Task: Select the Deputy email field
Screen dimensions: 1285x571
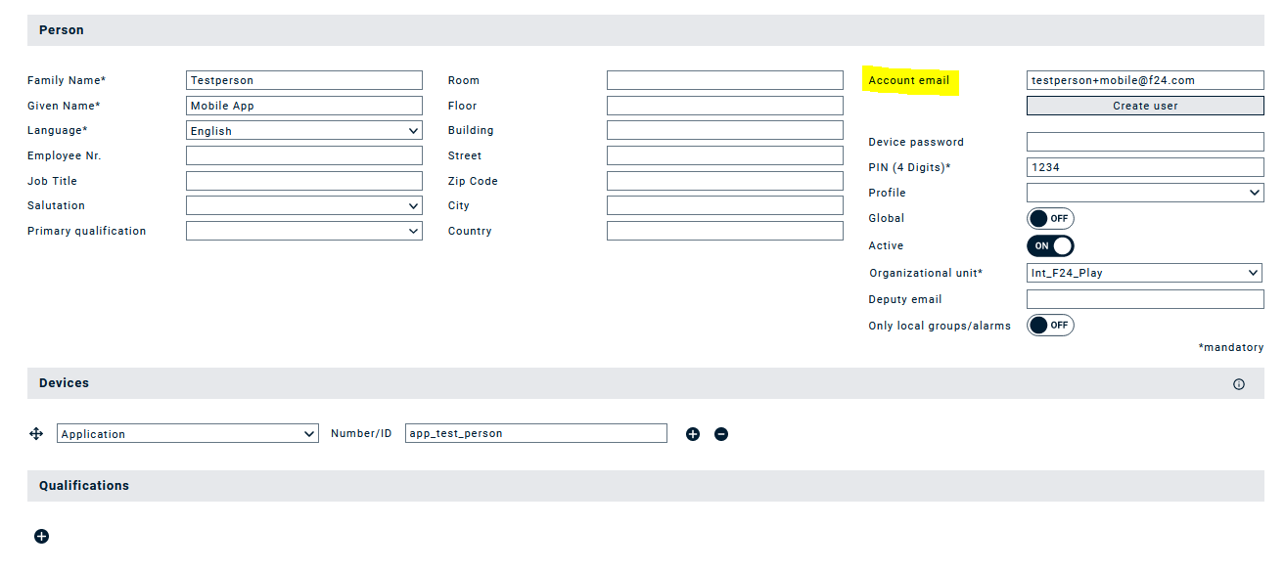Action: pos(1145,299)
